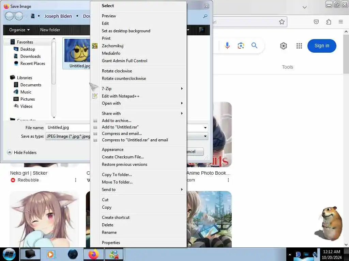
Task: Click the forward arrow in Save Image dialog
Action: coord(19,16)
